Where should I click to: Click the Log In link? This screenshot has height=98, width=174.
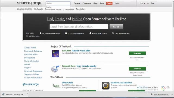click(142, 3)
